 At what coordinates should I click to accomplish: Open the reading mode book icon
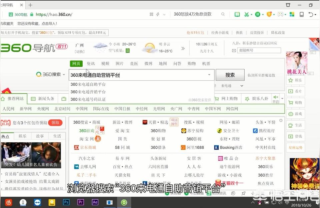point(237,14)
